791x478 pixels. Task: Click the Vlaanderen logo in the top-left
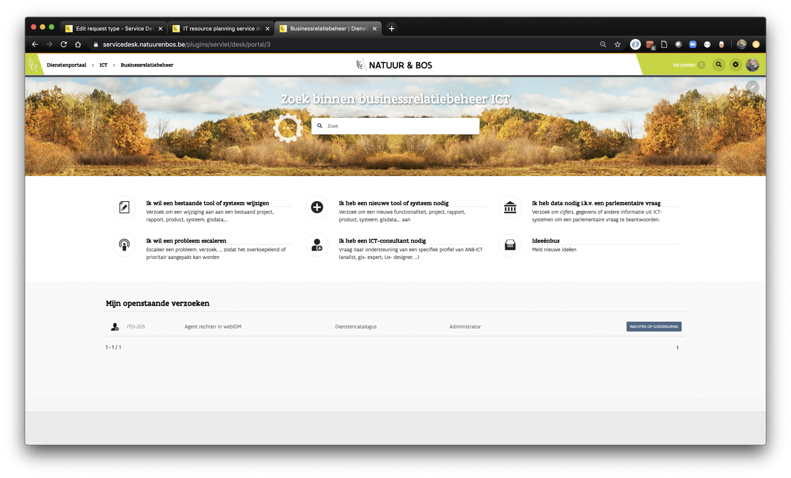coord(32,64)
